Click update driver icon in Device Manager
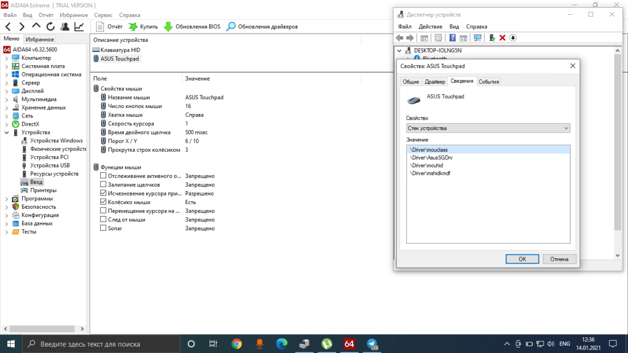628x353 pixels. (492, 38)
